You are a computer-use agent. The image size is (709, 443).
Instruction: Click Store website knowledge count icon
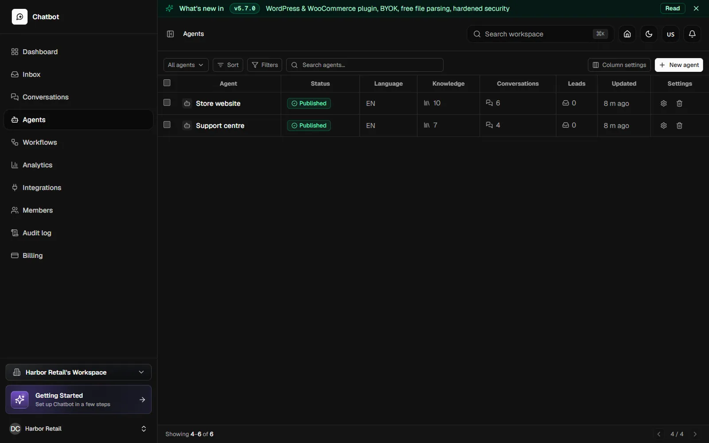coord(427,103)
